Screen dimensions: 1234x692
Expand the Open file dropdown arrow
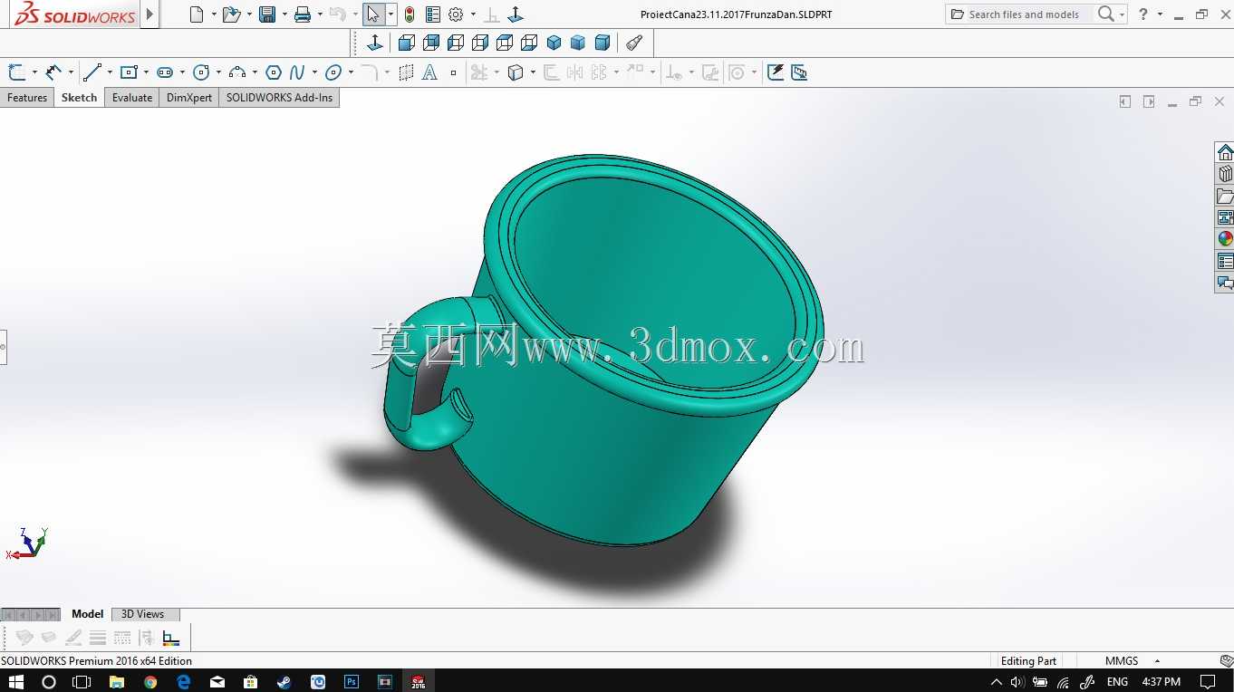(x=249, y=14)
